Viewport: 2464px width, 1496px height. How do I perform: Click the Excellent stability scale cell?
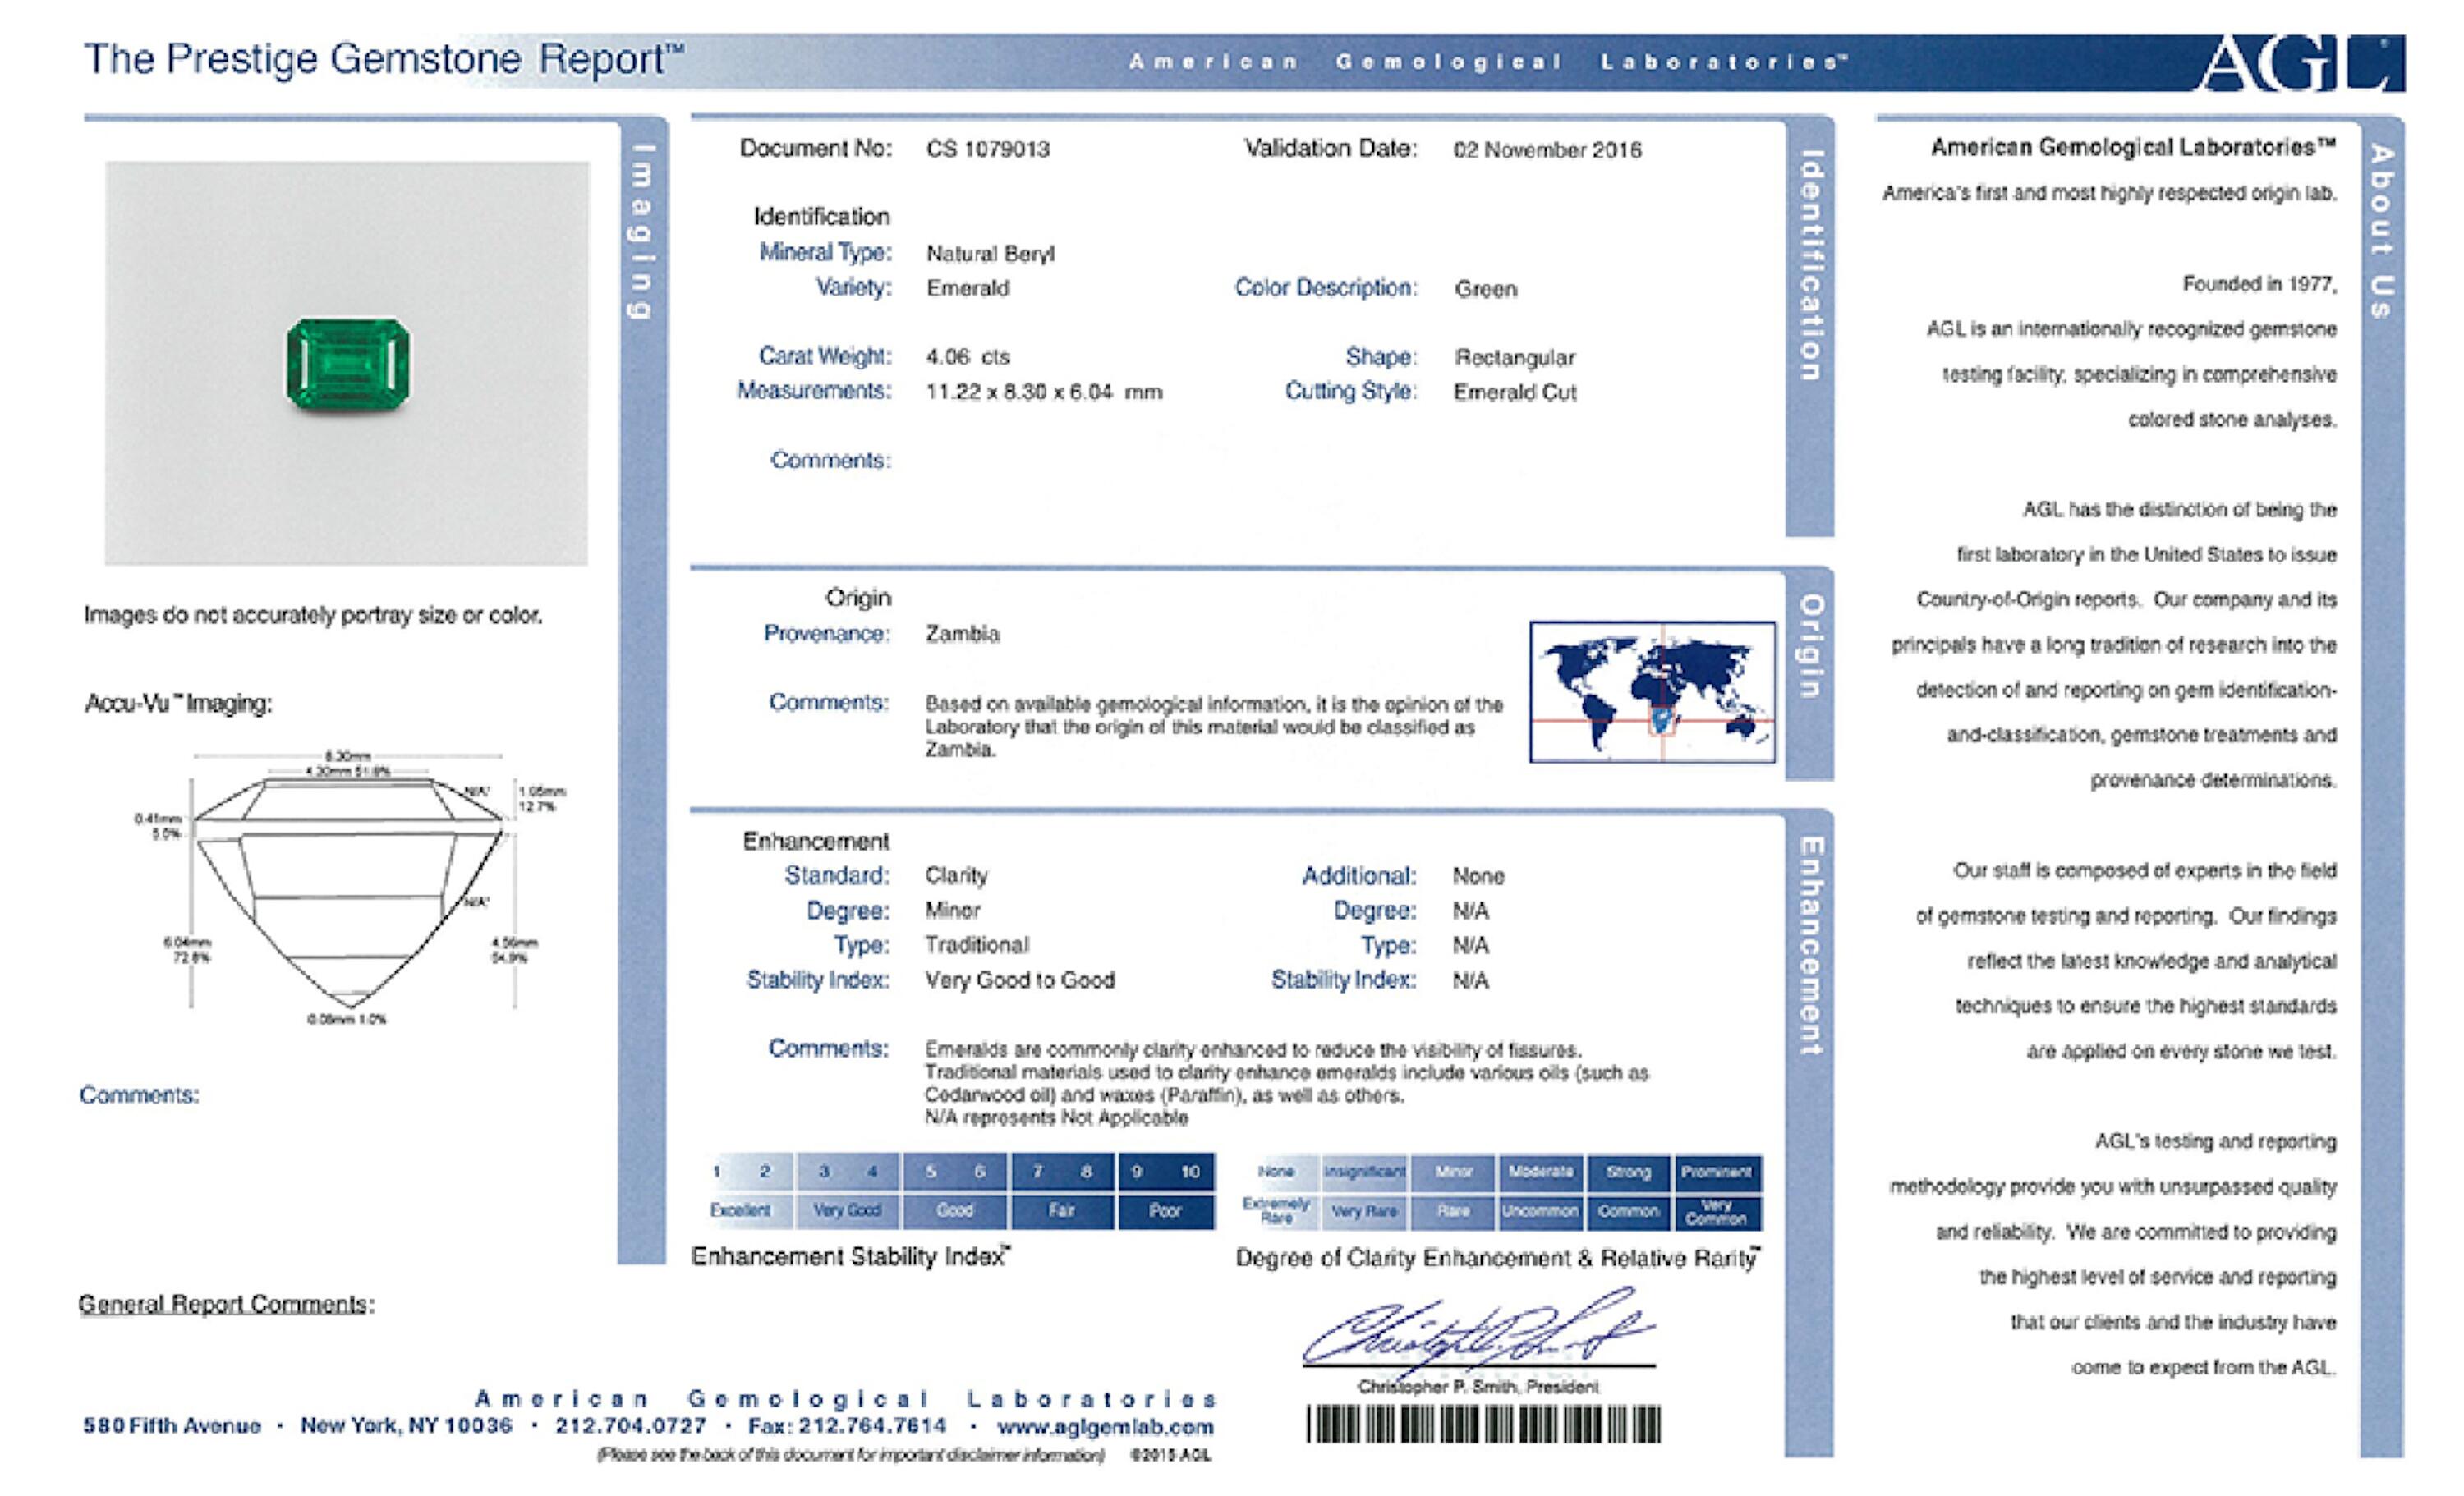click(x=741, y=1210)
